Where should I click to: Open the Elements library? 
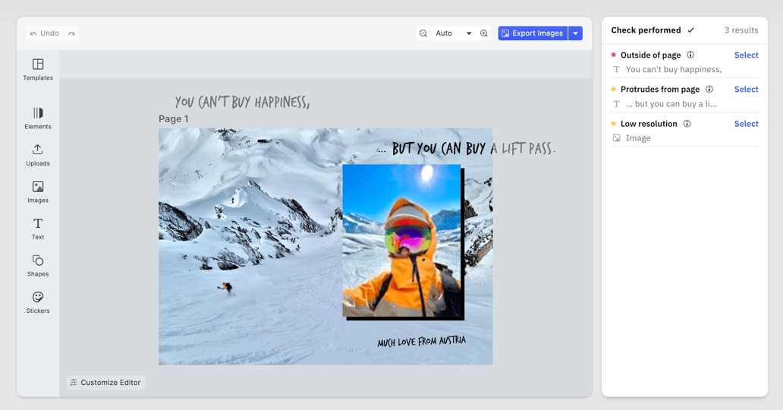tap(38, 118)
